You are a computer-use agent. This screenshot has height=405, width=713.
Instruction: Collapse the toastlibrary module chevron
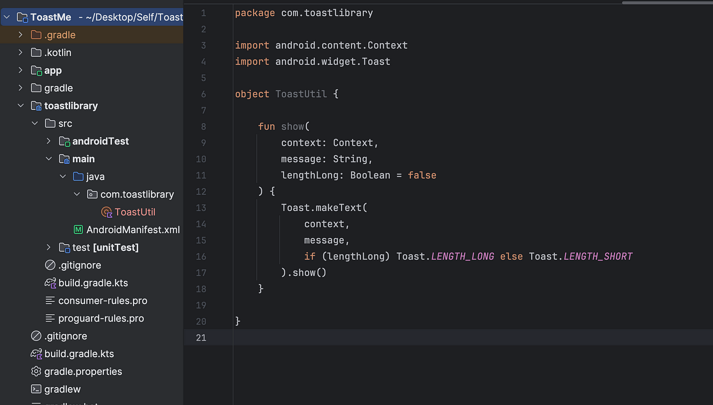pos(20,106)
